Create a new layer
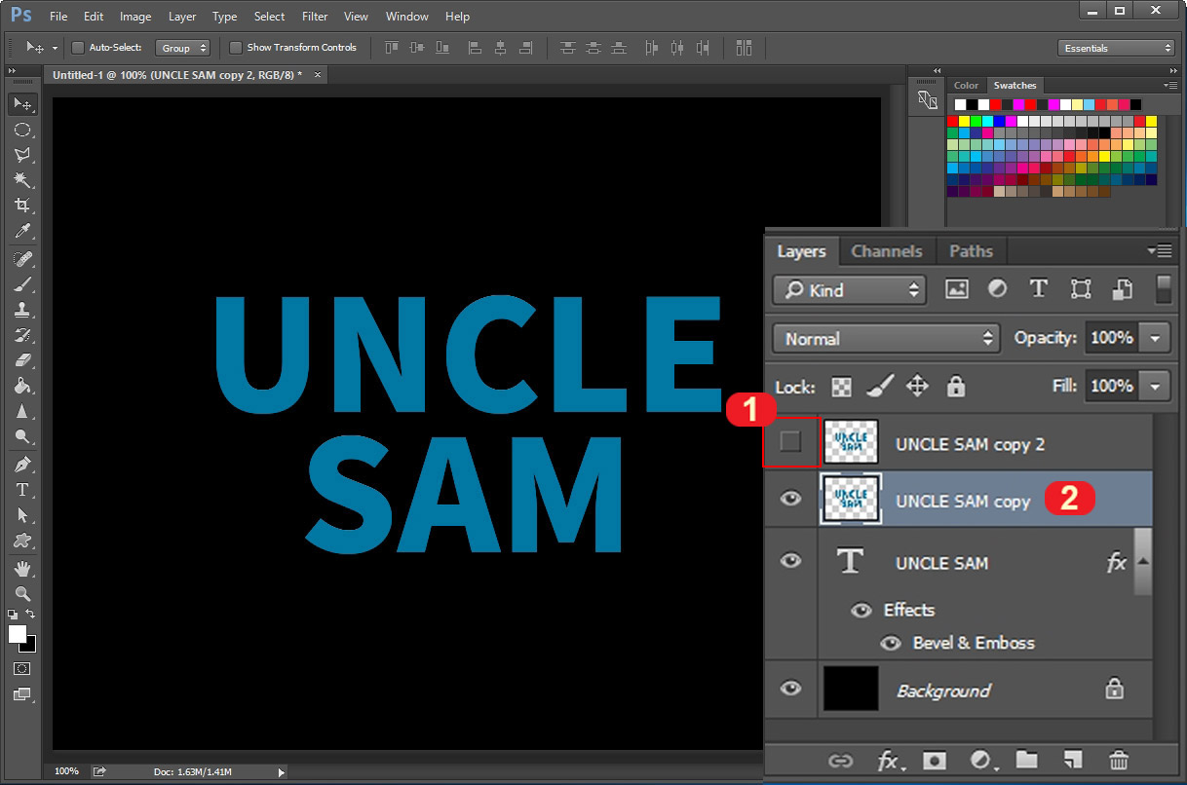This screenshot has width=1187, height=785. pos(1073,761)
